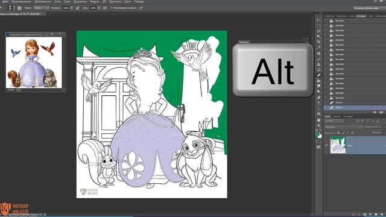386x217 pixels.
Task: Toggle visibility of the Фон layer
Action: (x=326, y=145)
